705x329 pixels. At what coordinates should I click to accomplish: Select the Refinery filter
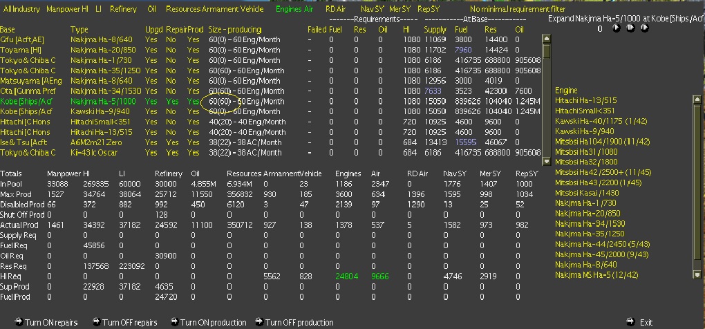pos(123,9)
